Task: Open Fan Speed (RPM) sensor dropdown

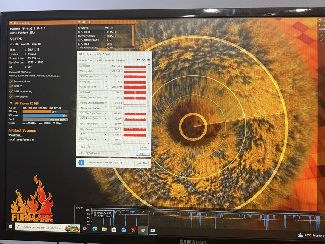Action: pos(106,87)
